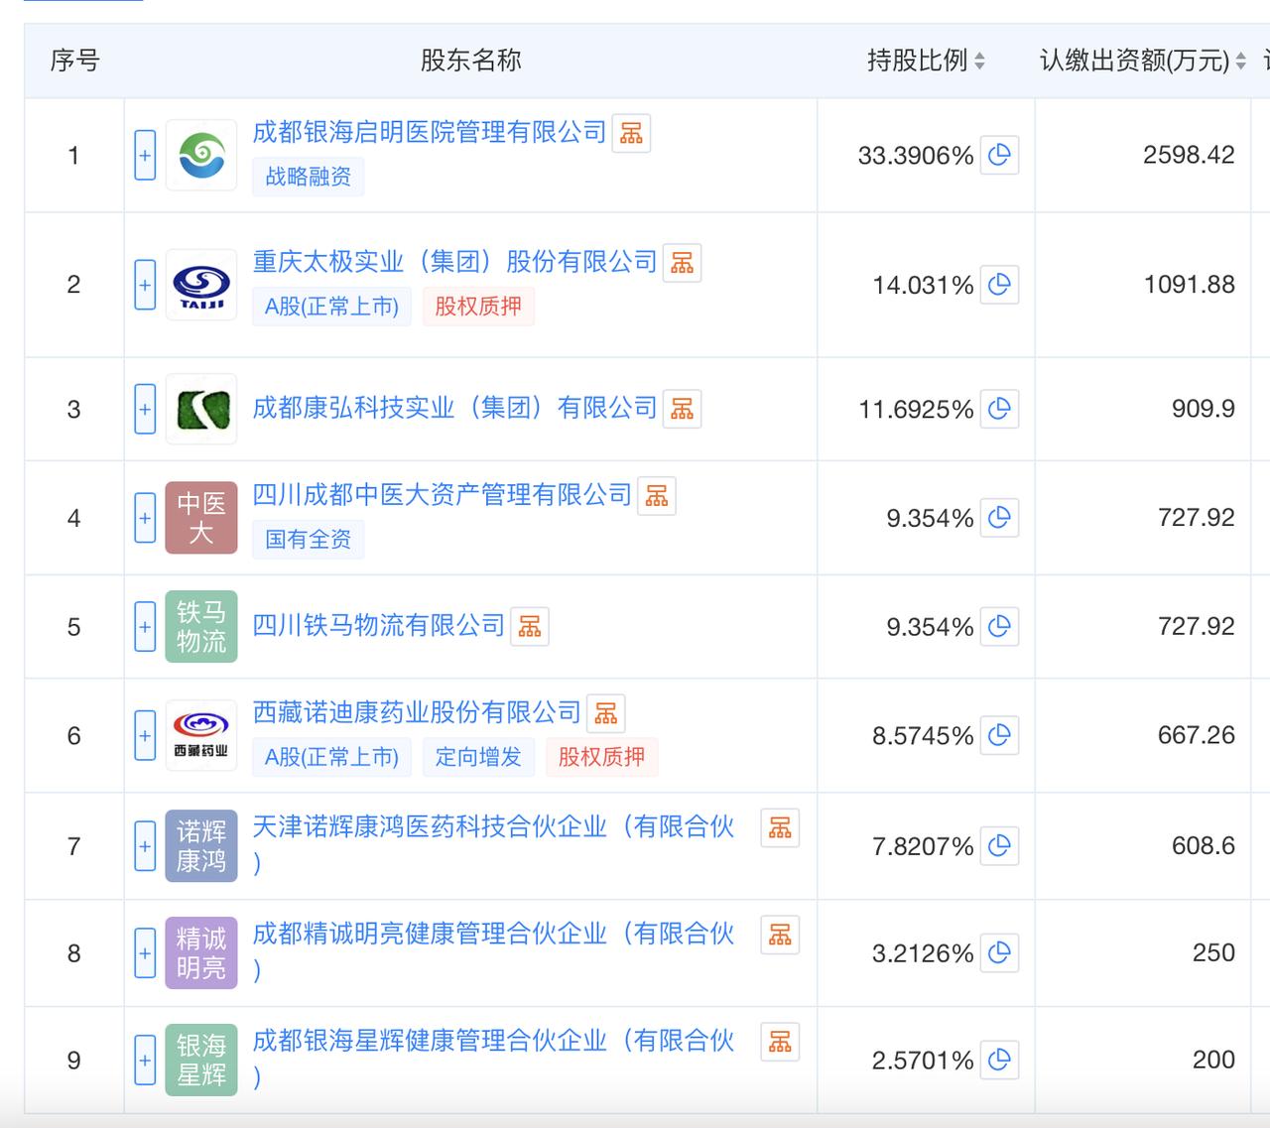Viewport: 1270px width, 1128px height.
Task: Open 四川成都中医大资产管理有限公司 page
Action: [x=443, y=495]
